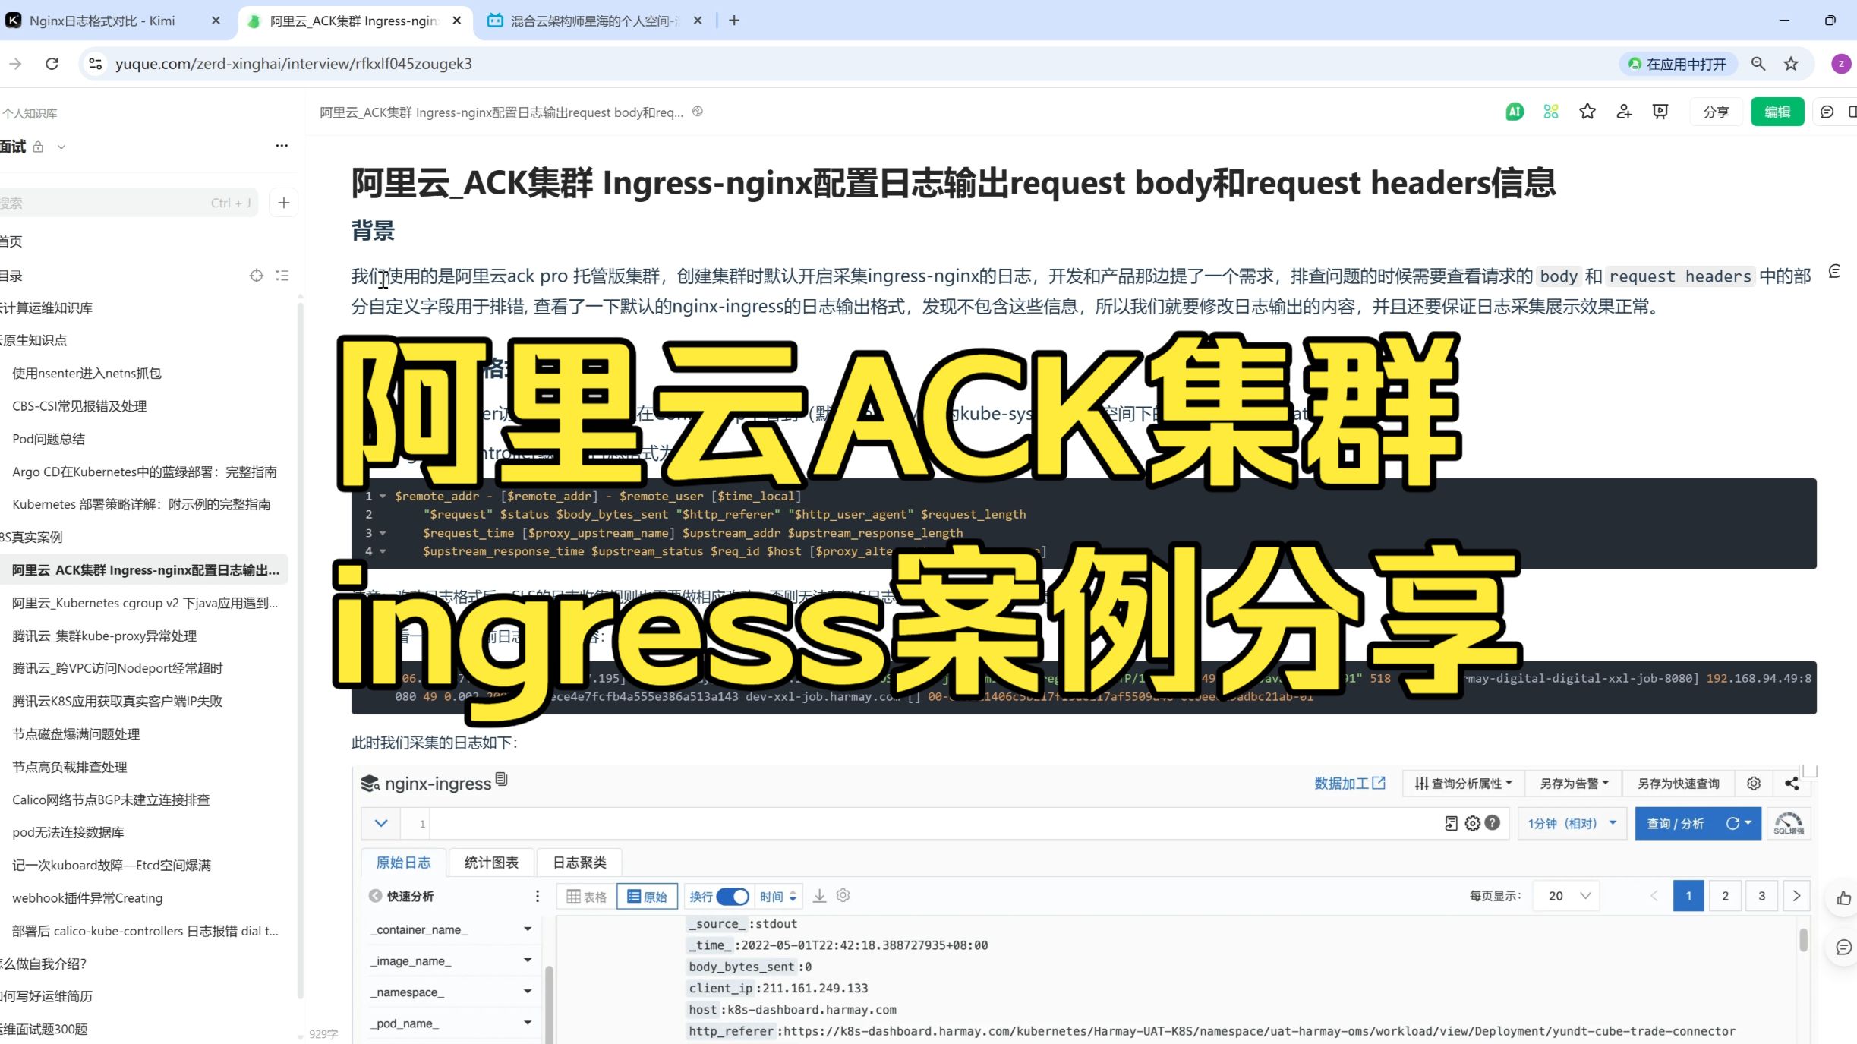Go to the next page arrow of logs

click(x=1796, y=896)
